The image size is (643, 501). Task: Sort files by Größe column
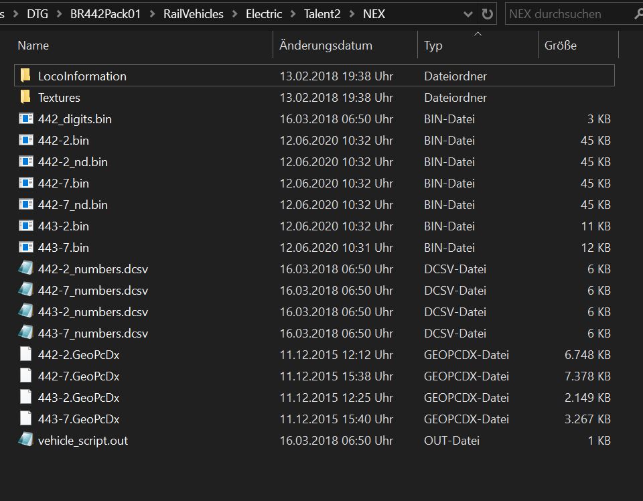coord(561,46)
